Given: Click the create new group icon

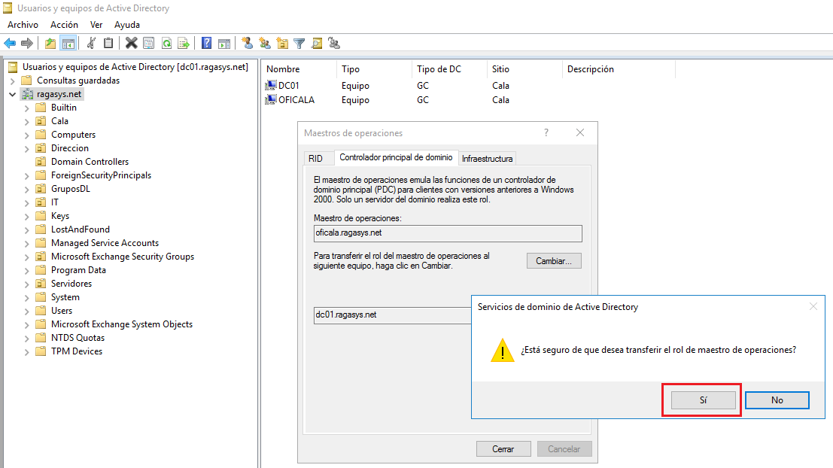Looking at the screenshot, I should click(265, 43).
